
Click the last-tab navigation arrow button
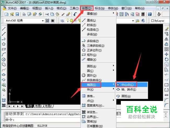point(22,106)
